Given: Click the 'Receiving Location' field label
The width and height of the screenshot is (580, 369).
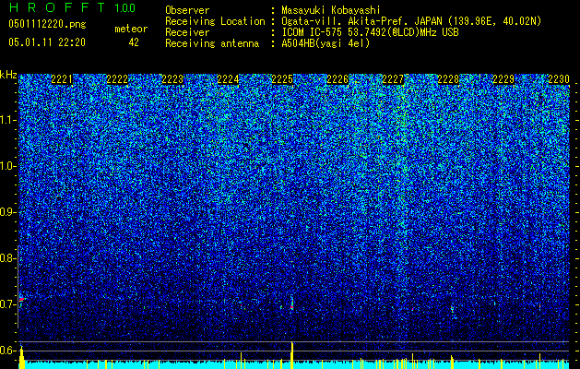Looking at the screenshot, I should coord(215,21).
